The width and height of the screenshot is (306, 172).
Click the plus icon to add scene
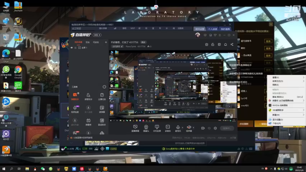click(x=106, y=42)
